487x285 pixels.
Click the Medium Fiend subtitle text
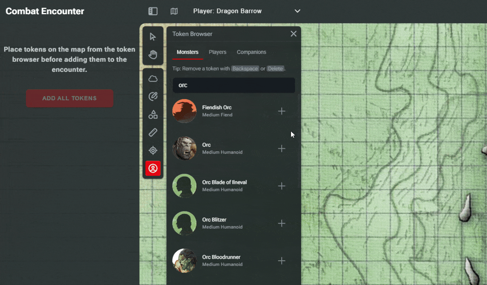[217, 115]
